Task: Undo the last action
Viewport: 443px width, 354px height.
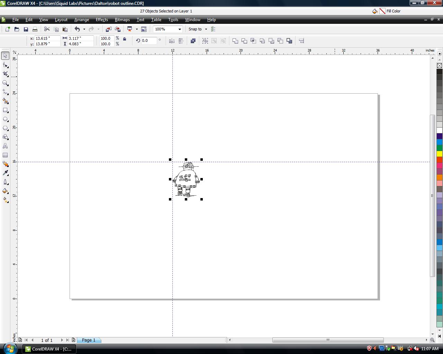Action: [x=77, y=29]
